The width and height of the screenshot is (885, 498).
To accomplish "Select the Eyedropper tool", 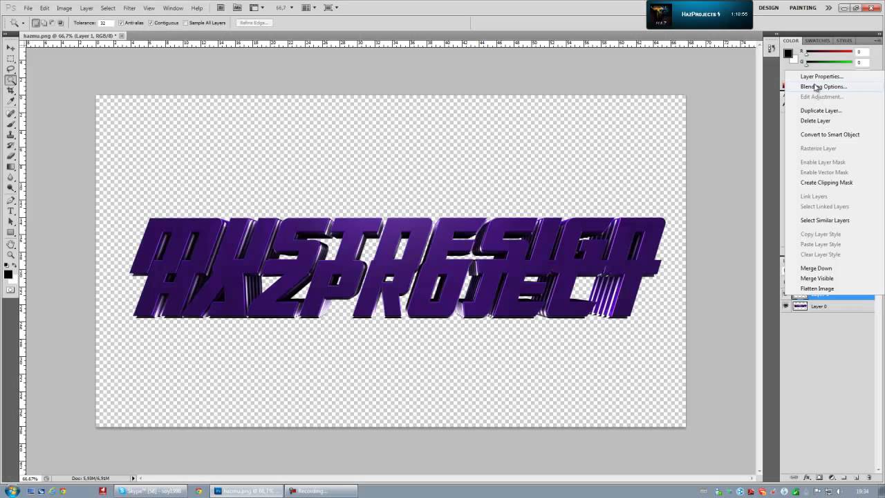I will [10, 102].
